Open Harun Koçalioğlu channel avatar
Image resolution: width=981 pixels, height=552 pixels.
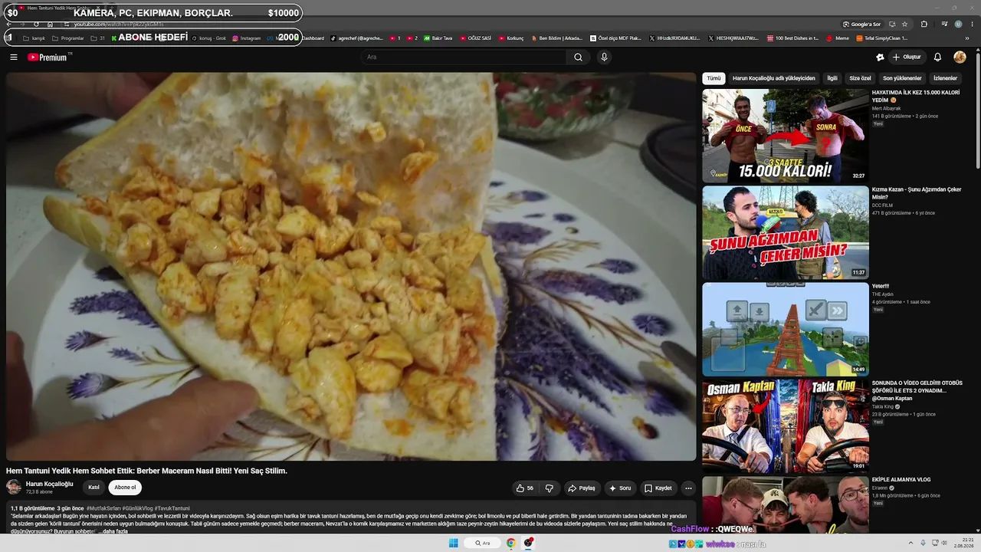coord(14,487)
